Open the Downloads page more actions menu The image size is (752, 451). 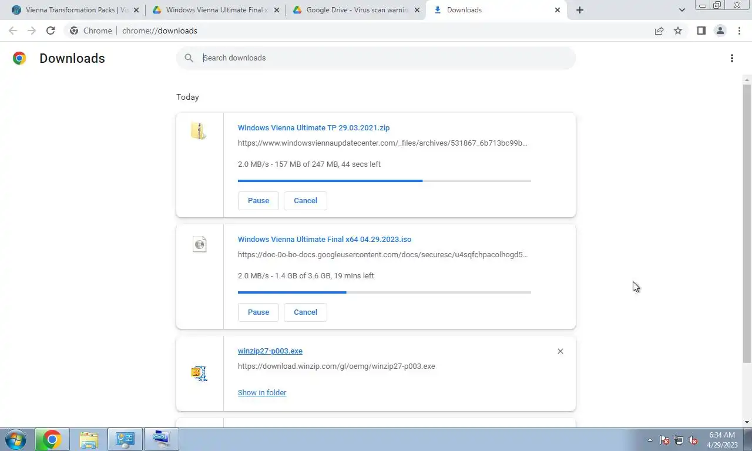point(731,58)
